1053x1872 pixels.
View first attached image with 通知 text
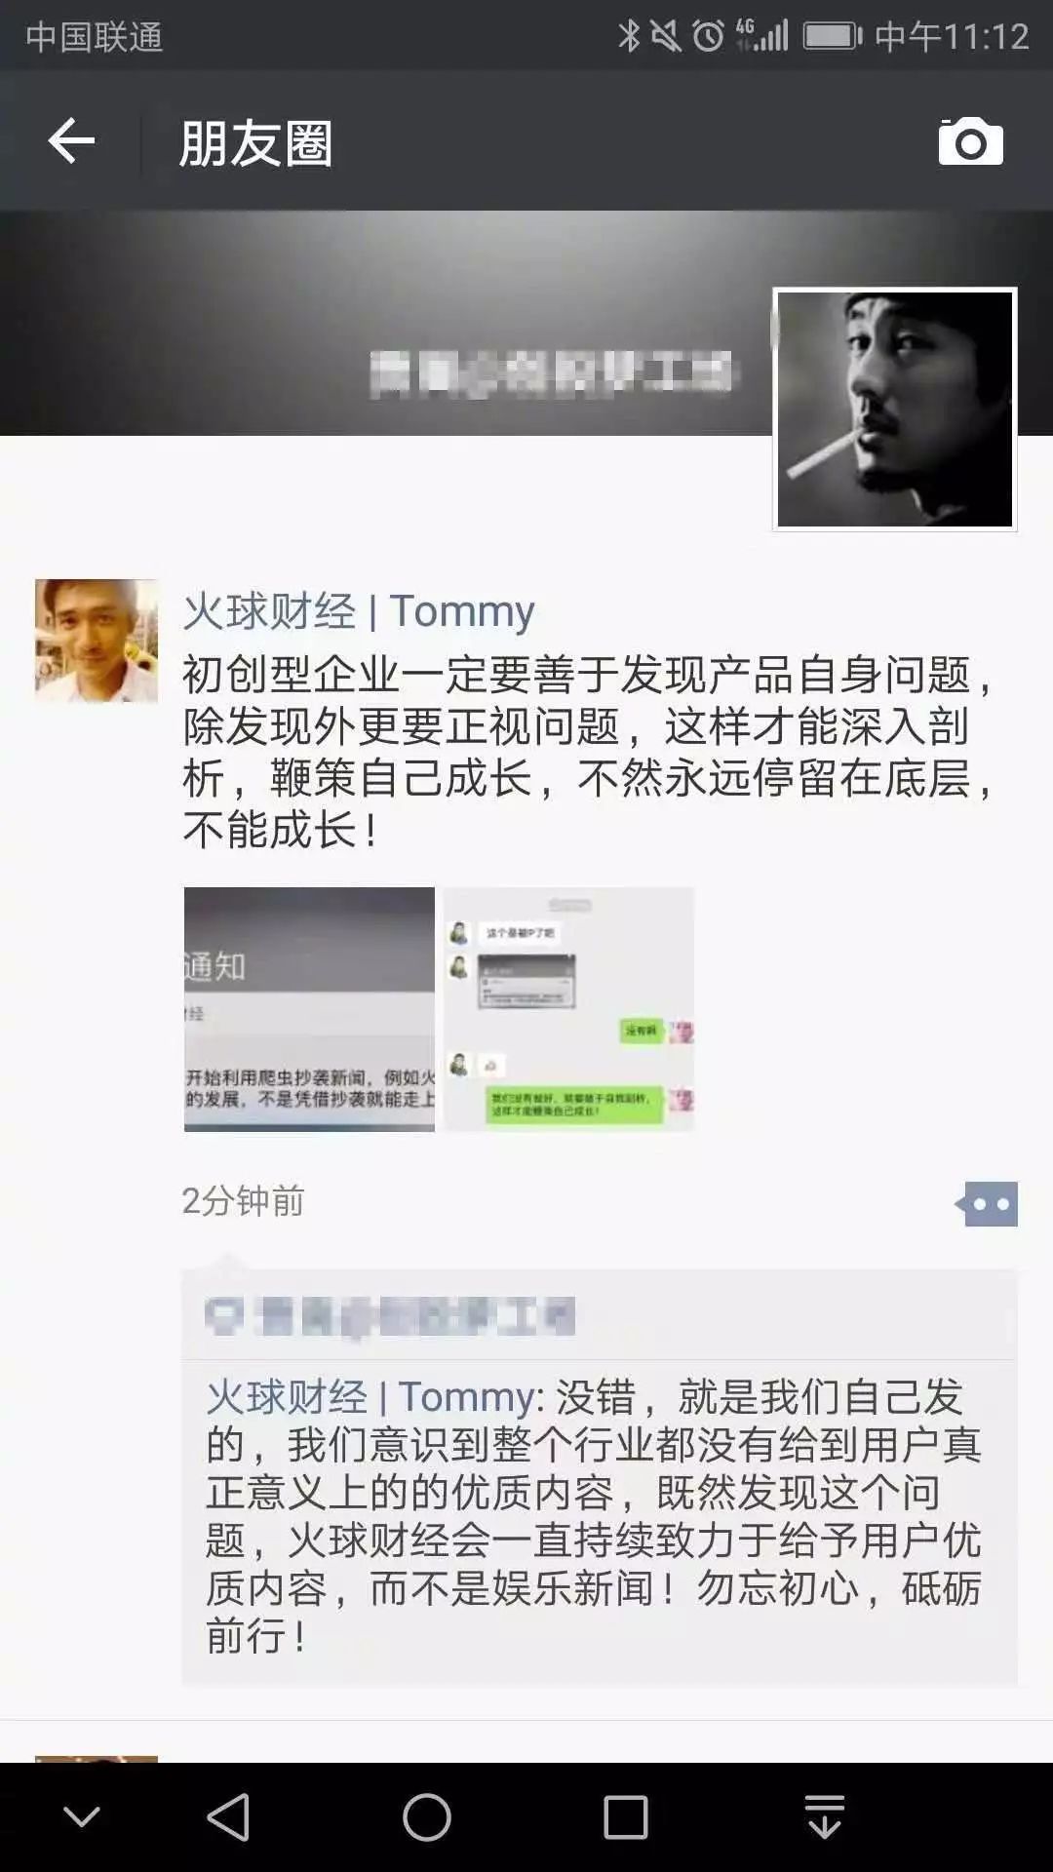tap(309, 1009)
